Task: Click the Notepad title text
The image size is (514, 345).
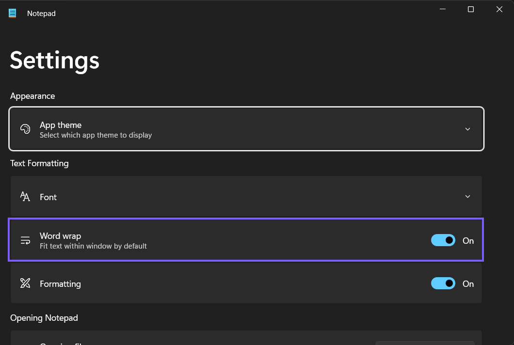Action: 41,14
